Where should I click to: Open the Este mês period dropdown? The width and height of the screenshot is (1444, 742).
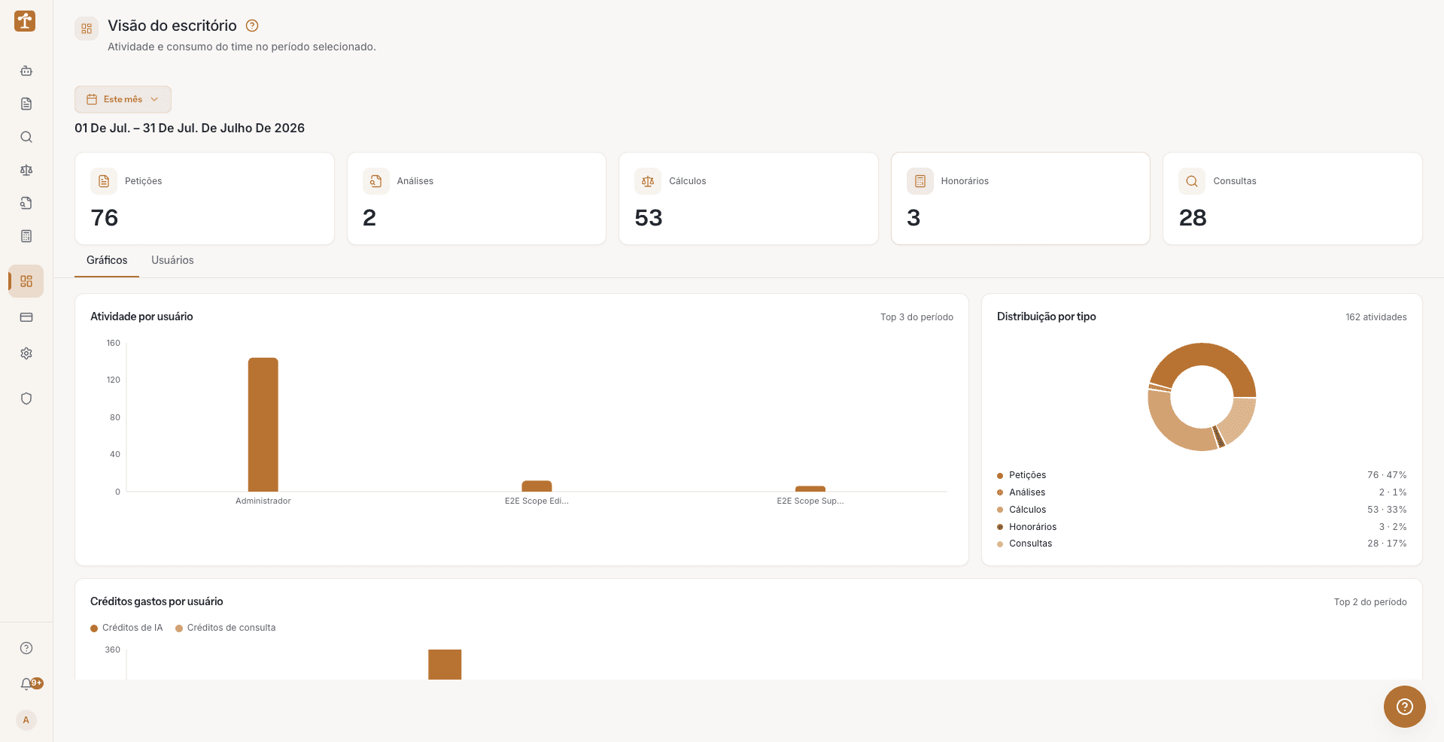[123, 99]
